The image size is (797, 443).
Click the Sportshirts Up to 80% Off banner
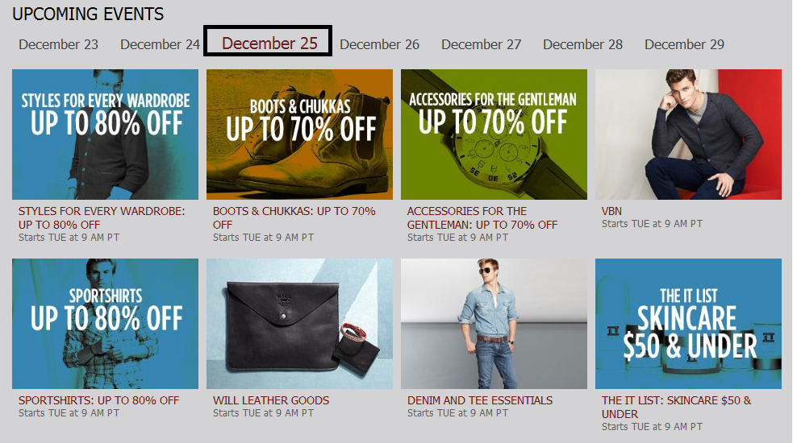pyautogui.click(x=105, y=324)
